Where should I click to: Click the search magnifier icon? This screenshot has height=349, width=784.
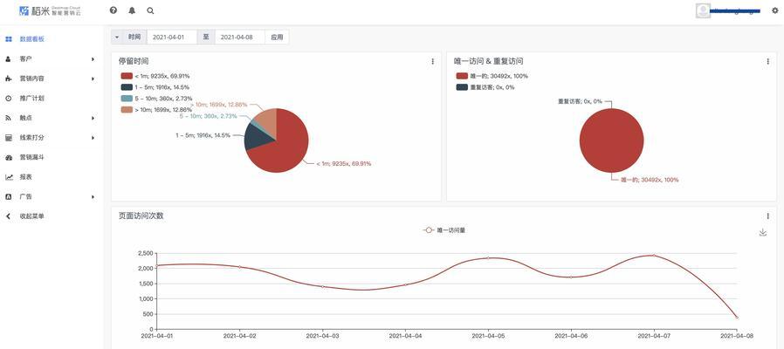(150, 10)
